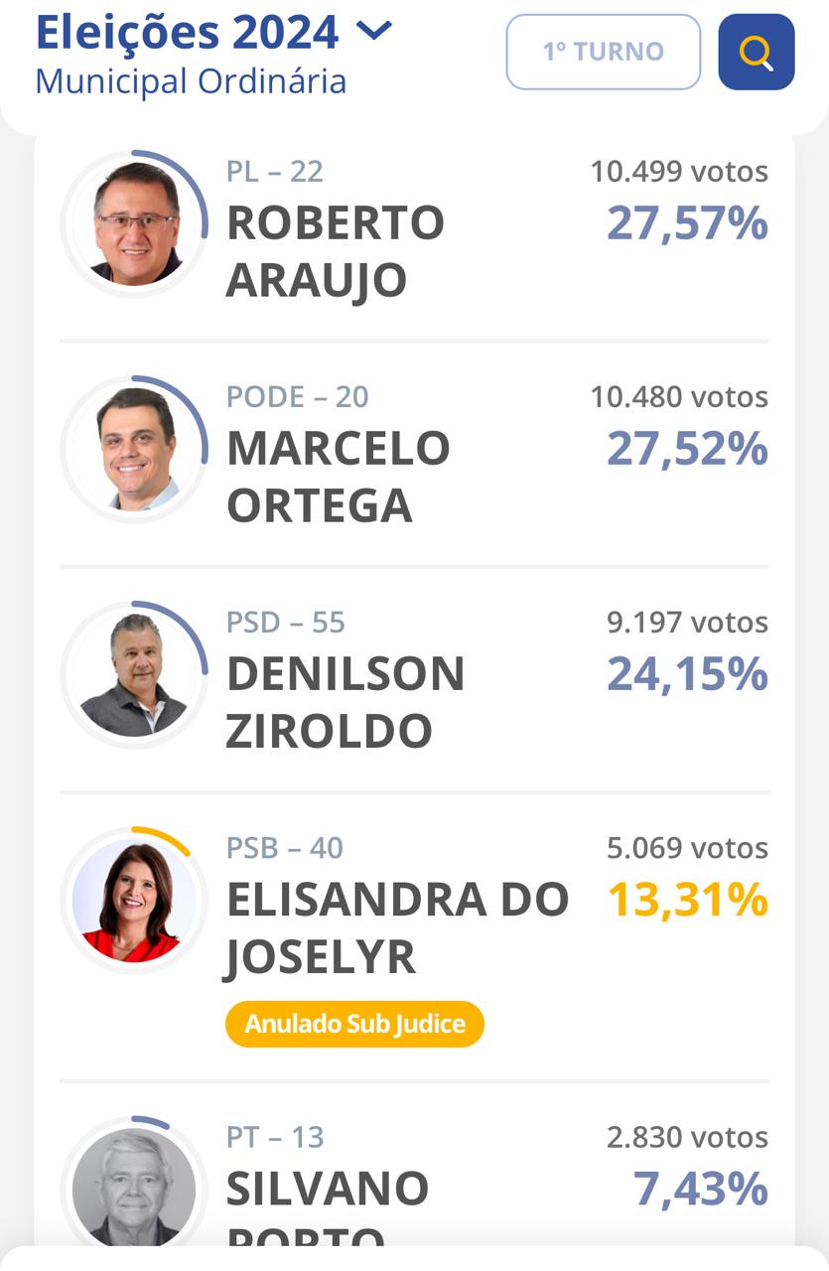829x1271 pixels.
Task: Click the Municipal Ordinária subtitle
Action: coord(191,81)
